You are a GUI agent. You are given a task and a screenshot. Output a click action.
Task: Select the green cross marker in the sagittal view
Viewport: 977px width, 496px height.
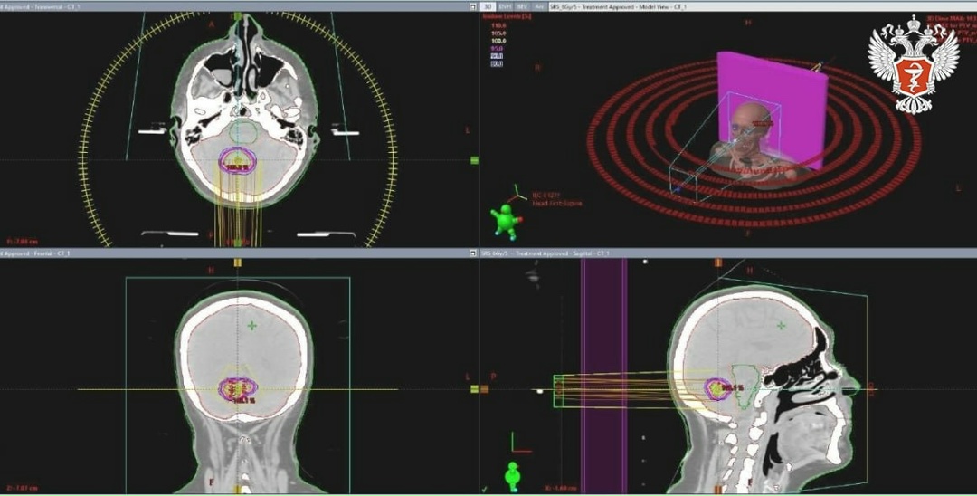coord(781,324)
